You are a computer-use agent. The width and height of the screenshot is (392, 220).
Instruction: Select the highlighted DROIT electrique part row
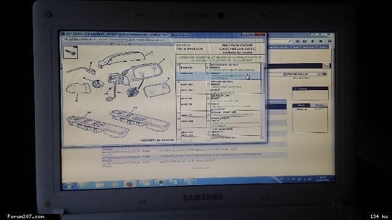coord(218,76)
